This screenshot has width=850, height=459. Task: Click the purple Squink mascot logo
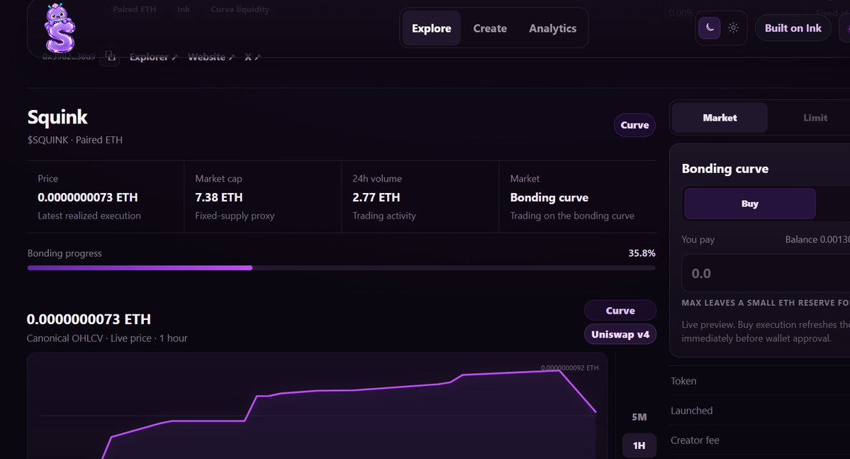[60, 28]
